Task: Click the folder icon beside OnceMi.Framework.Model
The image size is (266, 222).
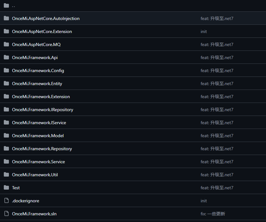Action: click(6, 136)
